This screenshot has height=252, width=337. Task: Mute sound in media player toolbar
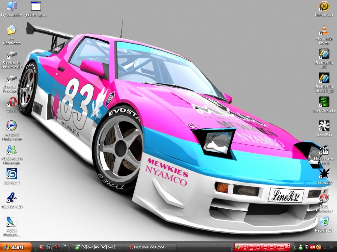[x=278, y=247]
